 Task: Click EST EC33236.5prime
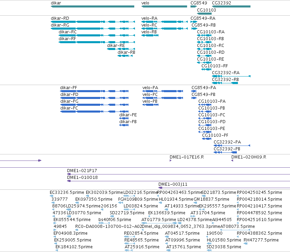tap(51, 196)
